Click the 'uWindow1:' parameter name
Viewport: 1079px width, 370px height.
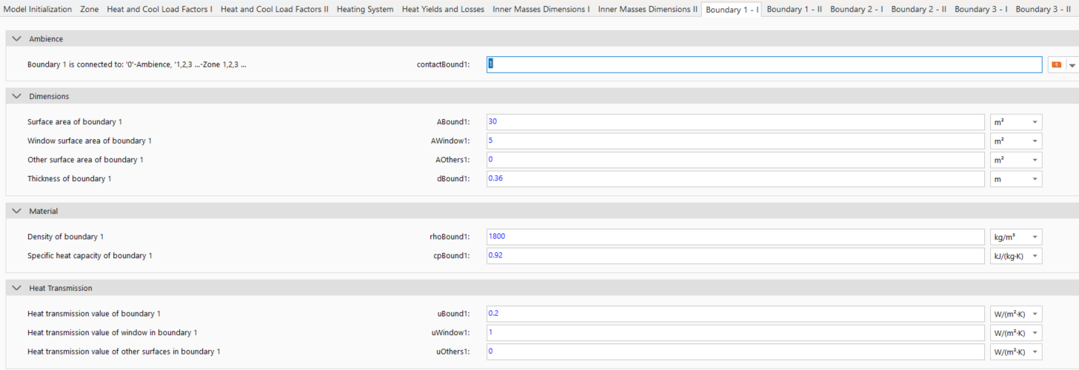452,333
